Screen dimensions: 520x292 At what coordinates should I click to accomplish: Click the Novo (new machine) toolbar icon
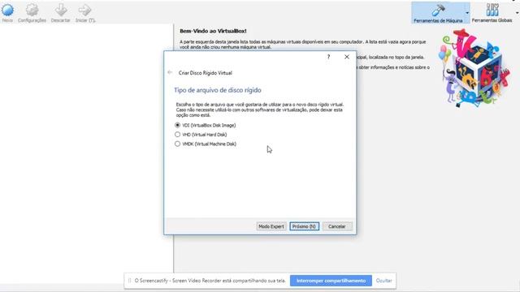[7, 10]
